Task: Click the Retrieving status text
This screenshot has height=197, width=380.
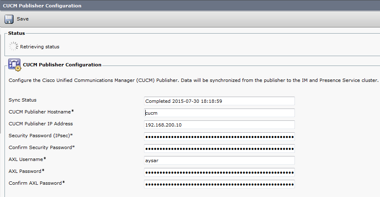Action: pos(40,47)
